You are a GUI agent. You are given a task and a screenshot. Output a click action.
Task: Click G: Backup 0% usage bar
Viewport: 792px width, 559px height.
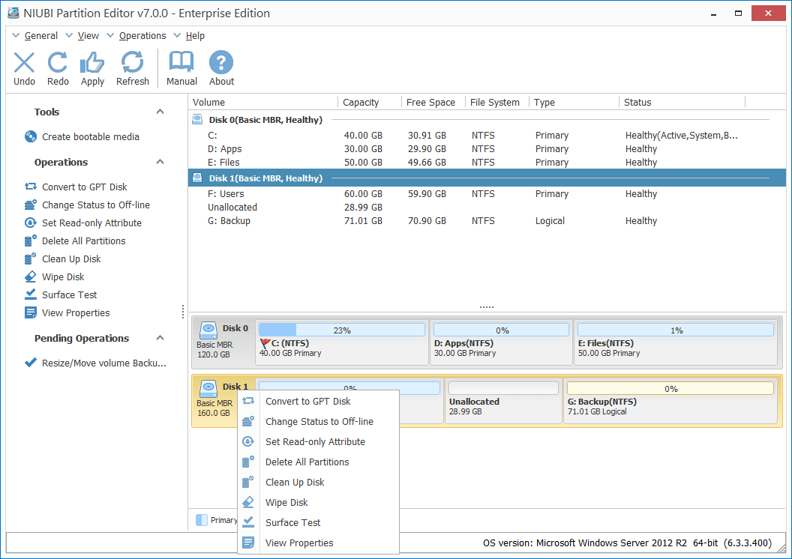(670, 388)
